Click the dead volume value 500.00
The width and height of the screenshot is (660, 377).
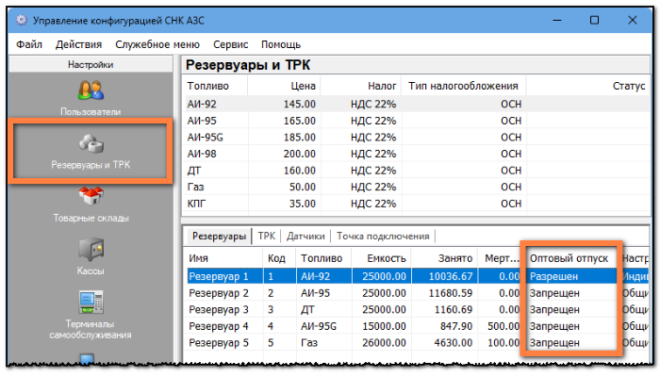503,326
